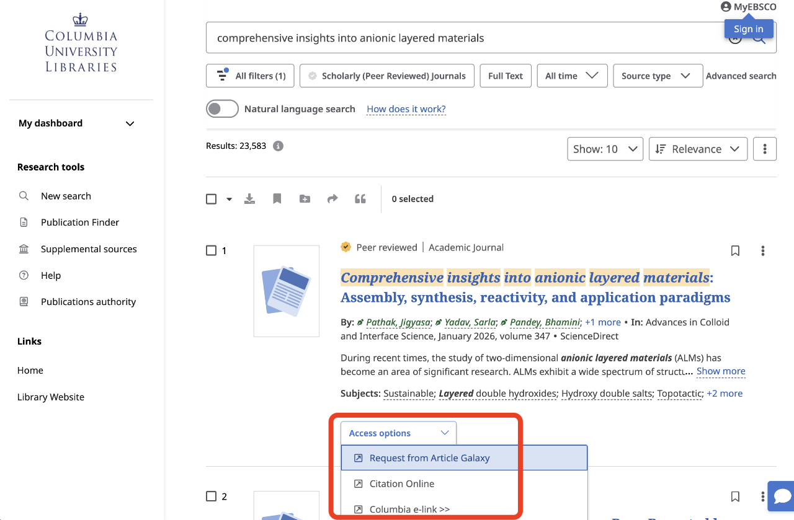Check the checkbox for result 1

tap(211, 250)
